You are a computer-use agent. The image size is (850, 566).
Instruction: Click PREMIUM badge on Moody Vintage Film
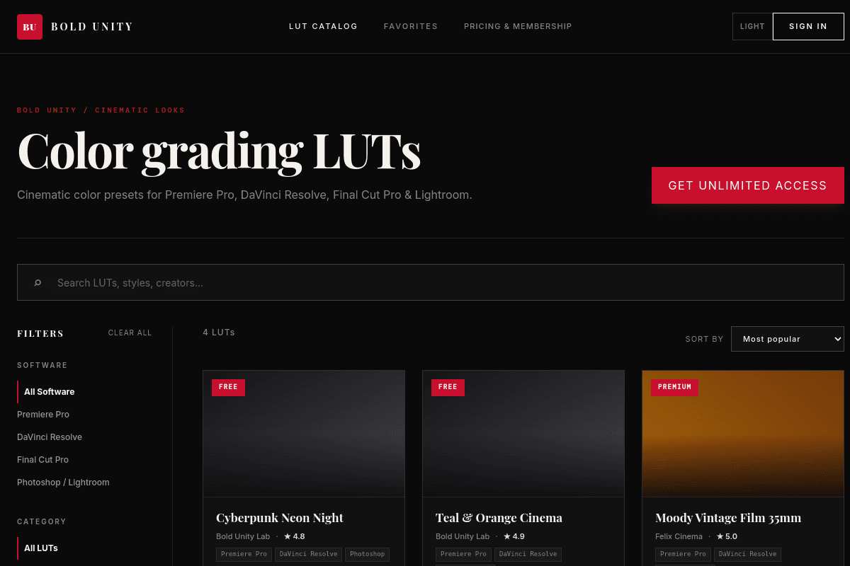(x=674, y=387)
